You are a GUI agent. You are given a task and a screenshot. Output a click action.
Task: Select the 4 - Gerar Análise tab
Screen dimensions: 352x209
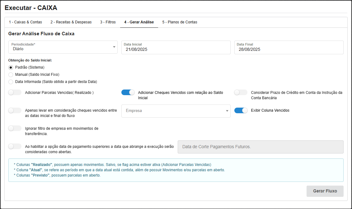(x=139, y=22)
